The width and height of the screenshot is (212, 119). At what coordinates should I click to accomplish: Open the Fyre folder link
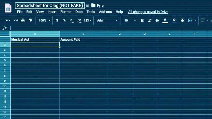tap(100, 6)
